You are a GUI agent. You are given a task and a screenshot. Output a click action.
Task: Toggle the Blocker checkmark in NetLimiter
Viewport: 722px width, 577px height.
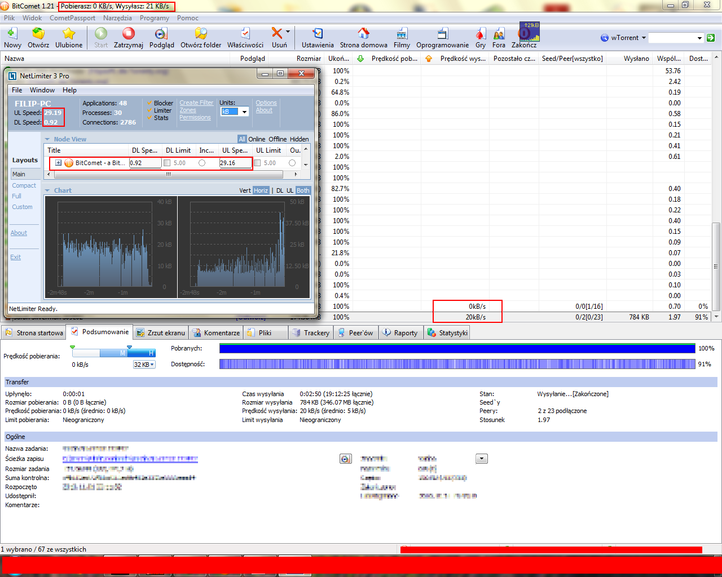[x=149, y=103]
